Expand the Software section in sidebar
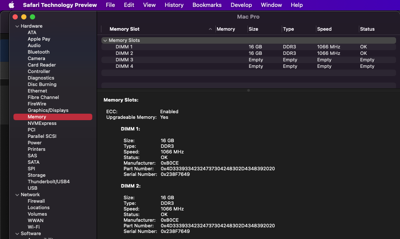This screenshot has height=239, width=400. click(x=17, y=233)
